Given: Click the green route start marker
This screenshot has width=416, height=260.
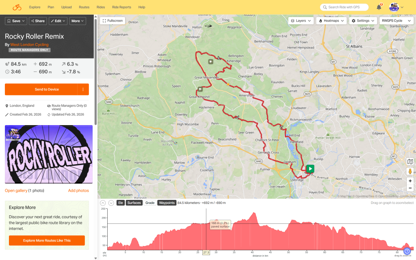Looking at the screenshot, I should click(x=310, y=169).
